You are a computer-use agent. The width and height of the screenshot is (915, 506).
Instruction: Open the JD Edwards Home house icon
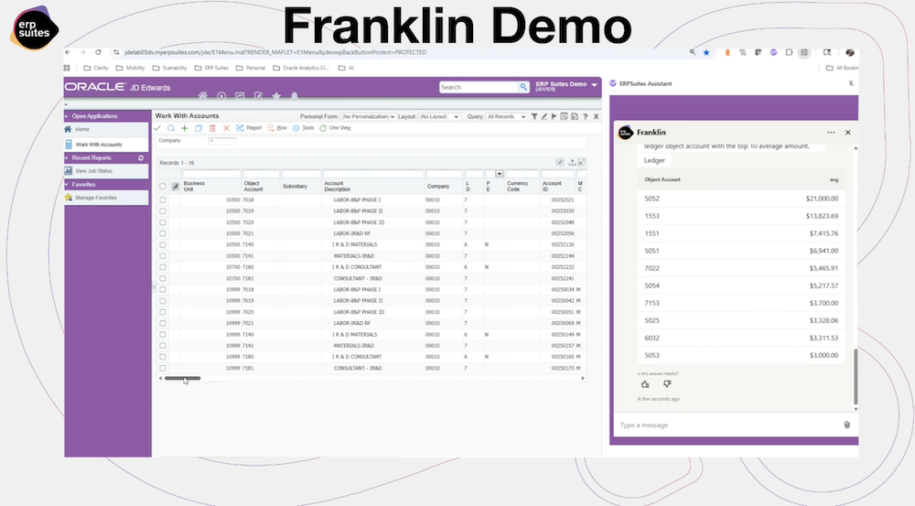202,96
